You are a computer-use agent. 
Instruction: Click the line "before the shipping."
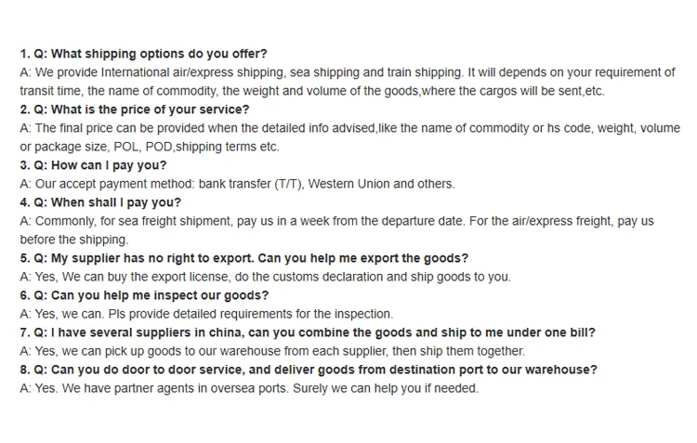coord(73,240)
